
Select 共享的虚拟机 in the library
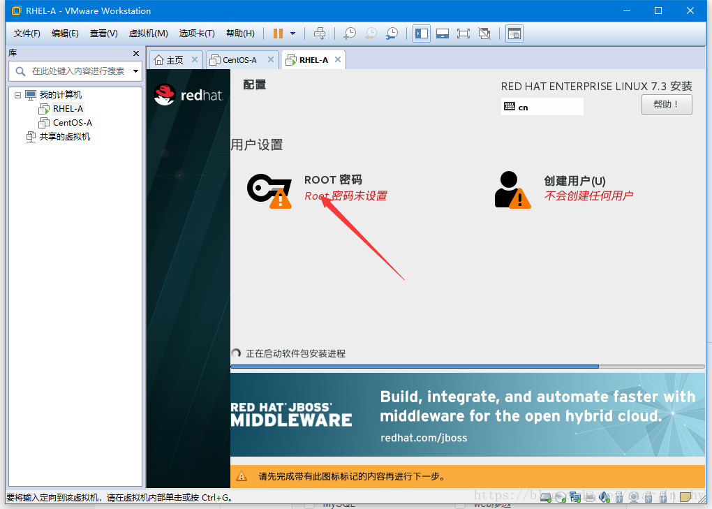[64, 137]
